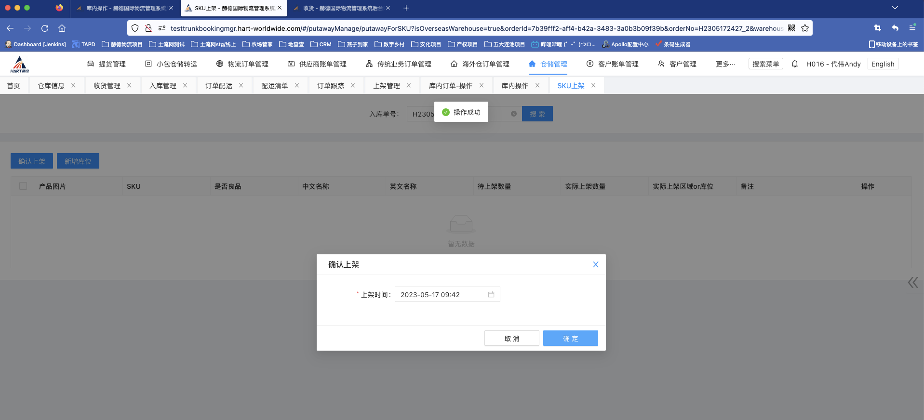Reload the page with refresh icon
This screenshot has width=924, height=420.
(x=45, y=28)
